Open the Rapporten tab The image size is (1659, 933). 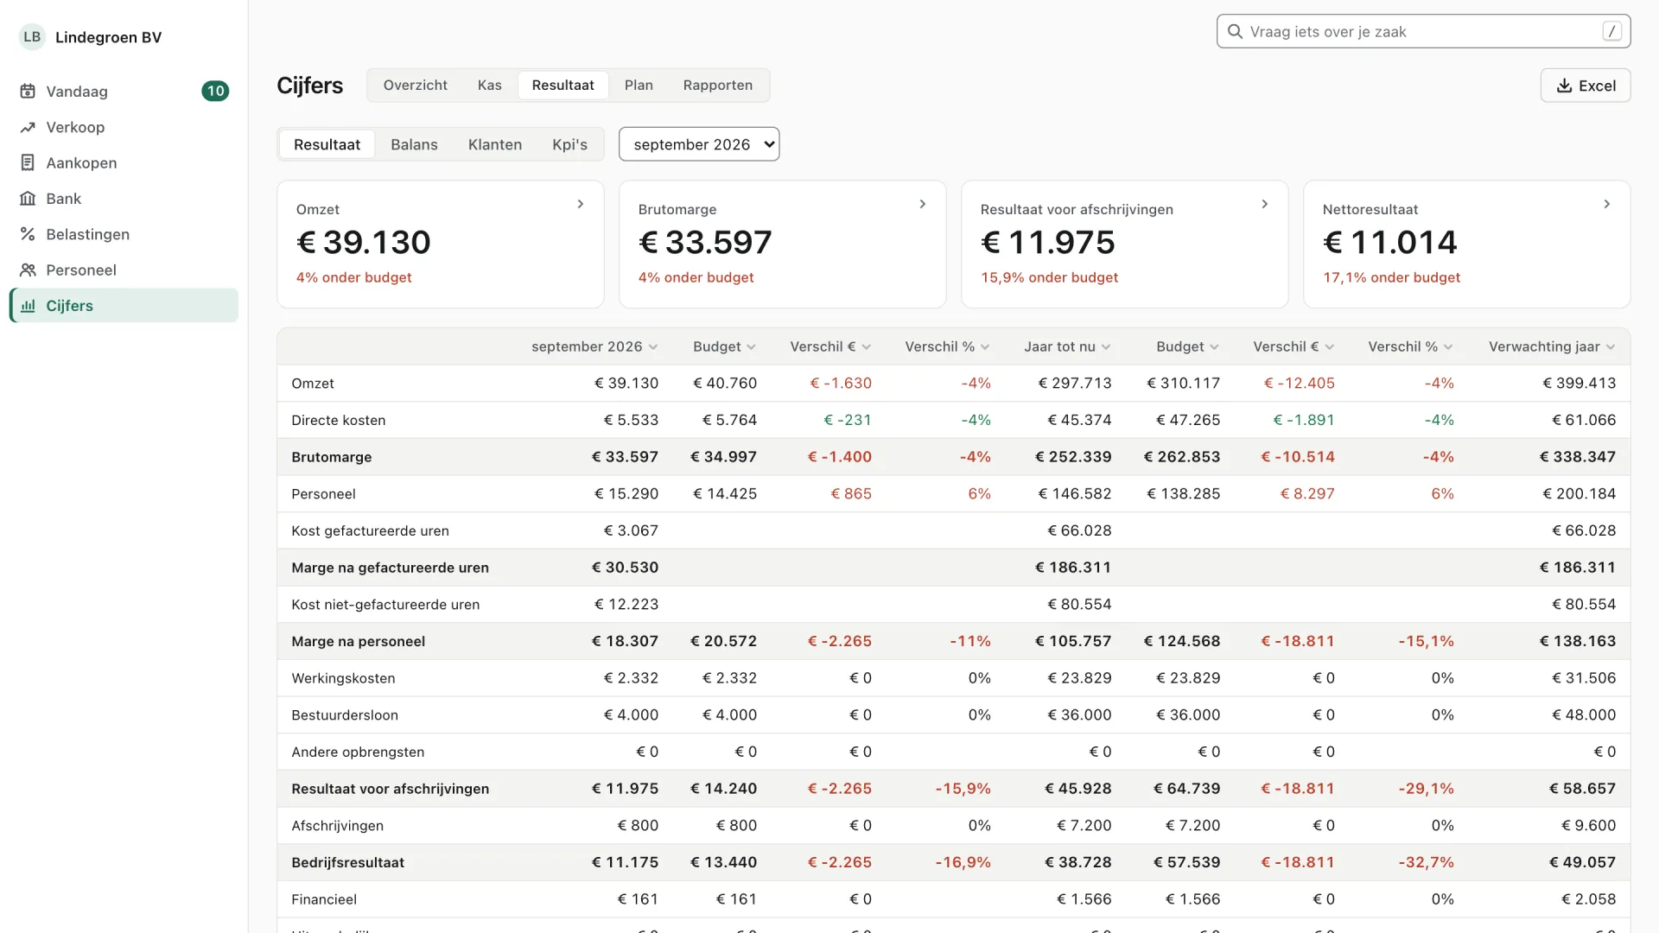pos(718,86)
